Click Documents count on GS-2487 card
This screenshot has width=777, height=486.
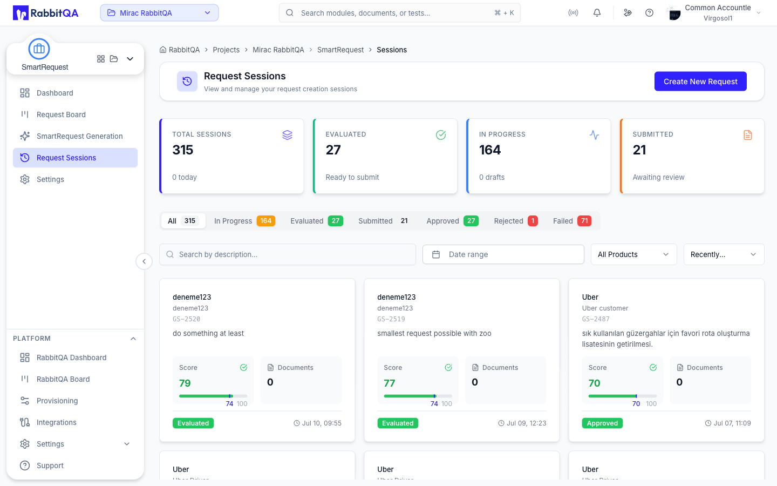pos(679,382)
